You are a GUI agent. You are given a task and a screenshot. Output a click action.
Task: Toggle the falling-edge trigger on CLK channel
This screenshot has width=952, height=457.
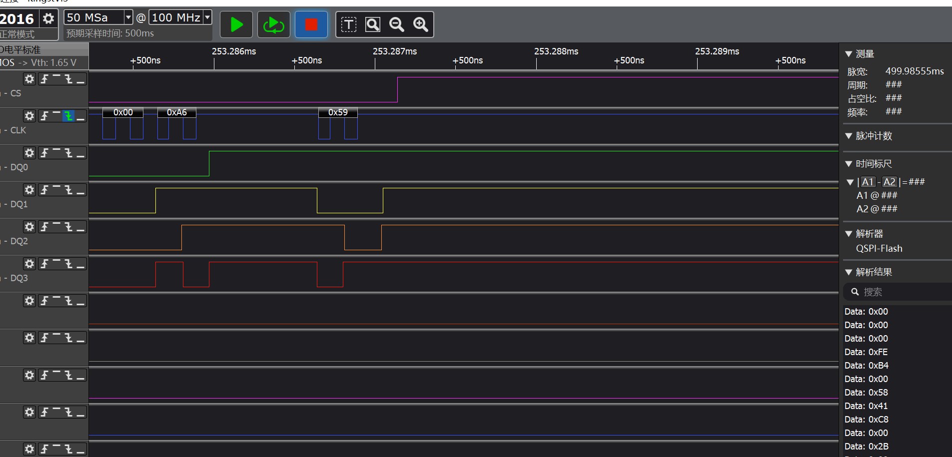(68, 116)
